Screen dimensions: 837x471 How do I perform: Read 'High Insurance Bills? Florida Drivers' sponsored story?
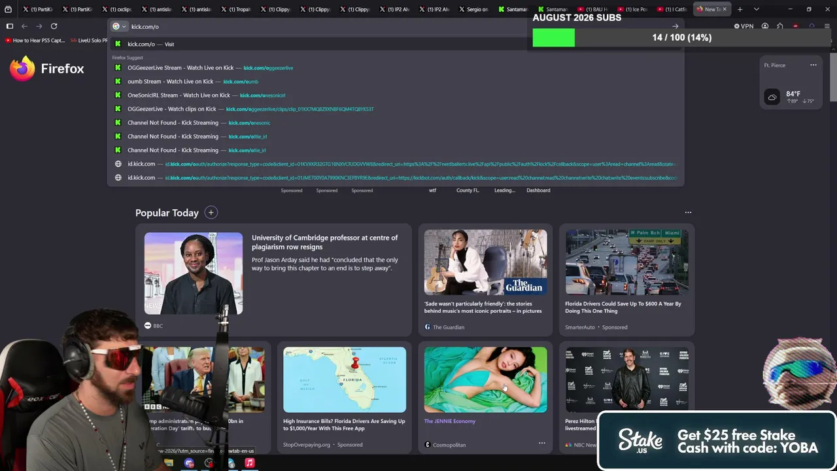pos(344,425)
